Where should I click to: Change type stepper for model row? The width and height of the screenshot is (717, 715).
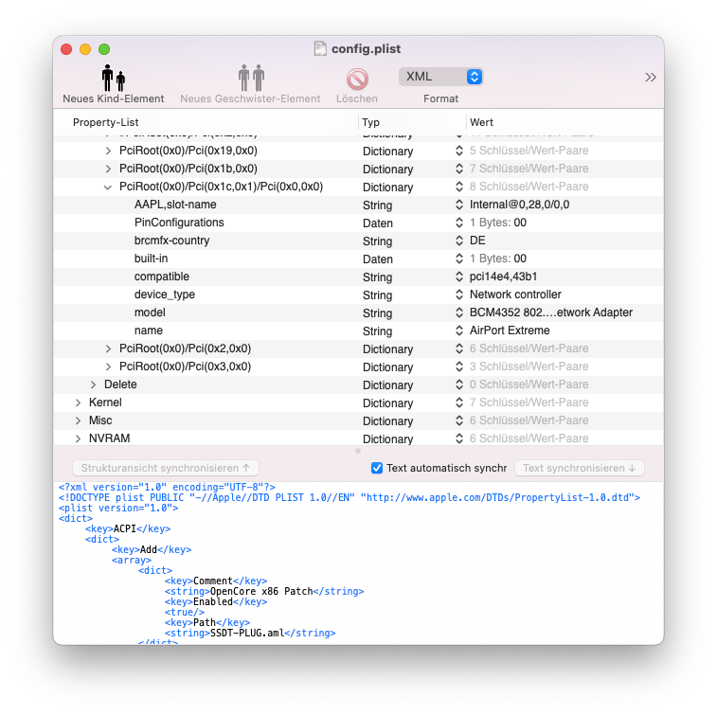tap(459, 313)
